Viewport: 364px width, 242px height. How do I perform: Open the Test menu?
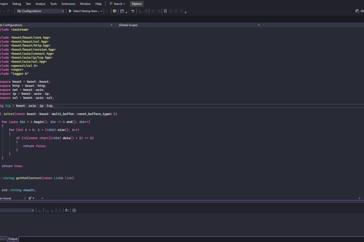(28, 4)
